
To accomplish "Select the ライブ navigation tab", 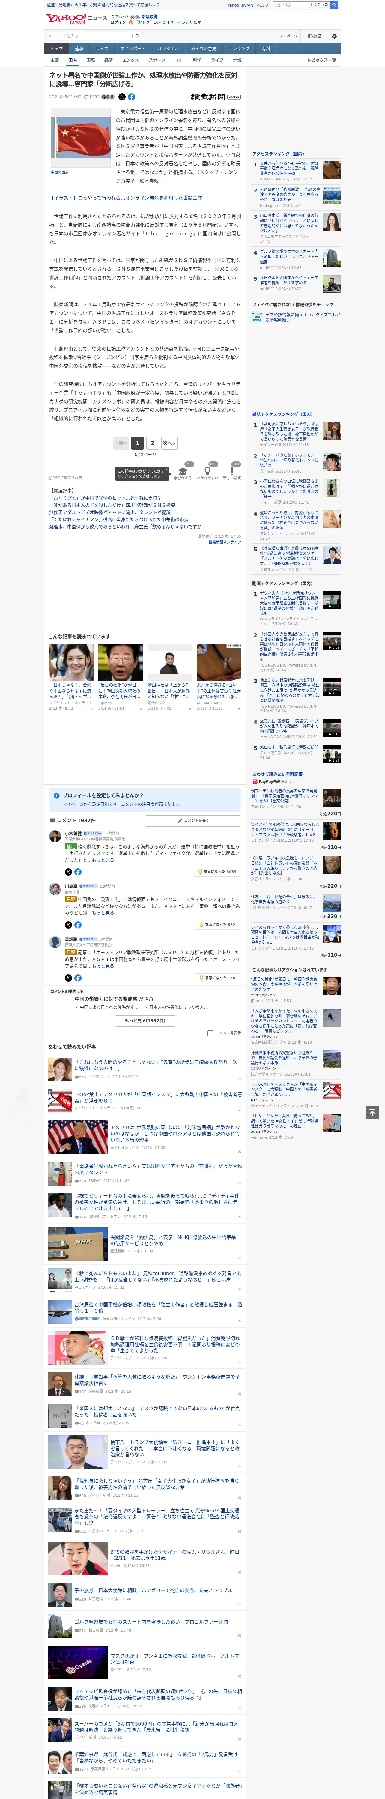I will 102,49.
